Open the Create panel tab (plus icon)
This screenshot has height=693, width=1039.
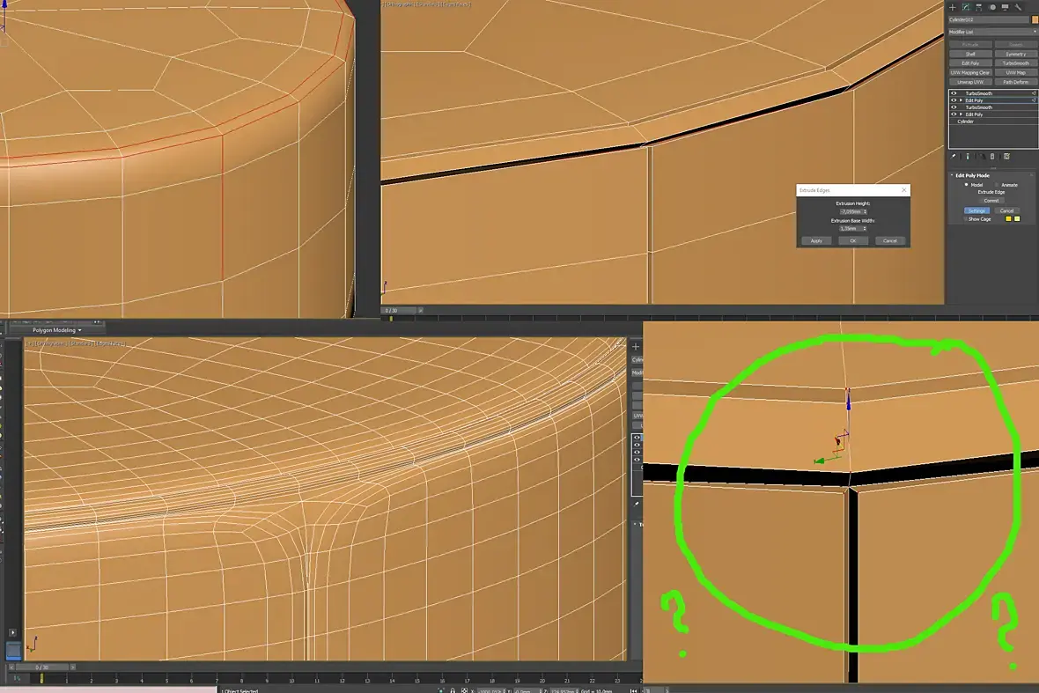coord(952,7)
